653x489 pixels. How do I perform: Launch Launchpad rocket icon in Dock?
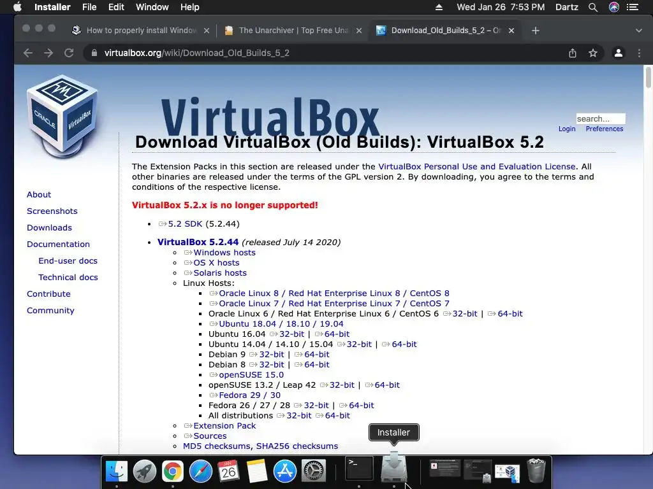click(145, 472)
